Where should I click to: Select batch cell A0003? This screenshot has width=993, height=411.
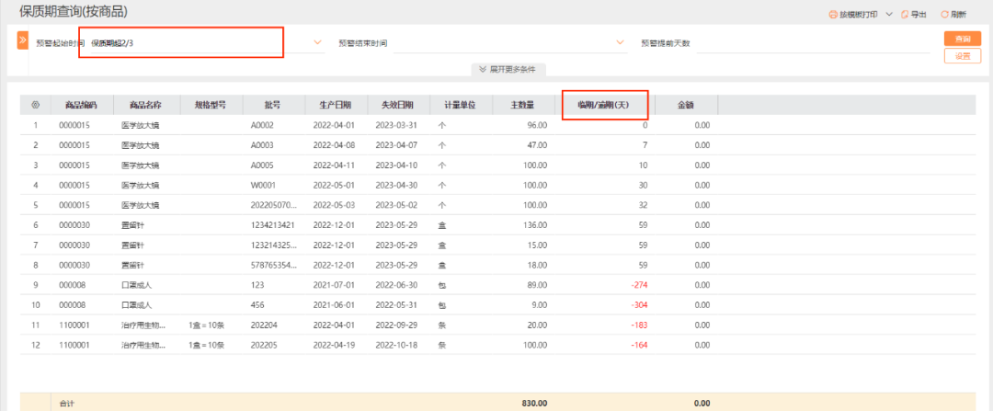pyautogui.click(x=262, y=145)
